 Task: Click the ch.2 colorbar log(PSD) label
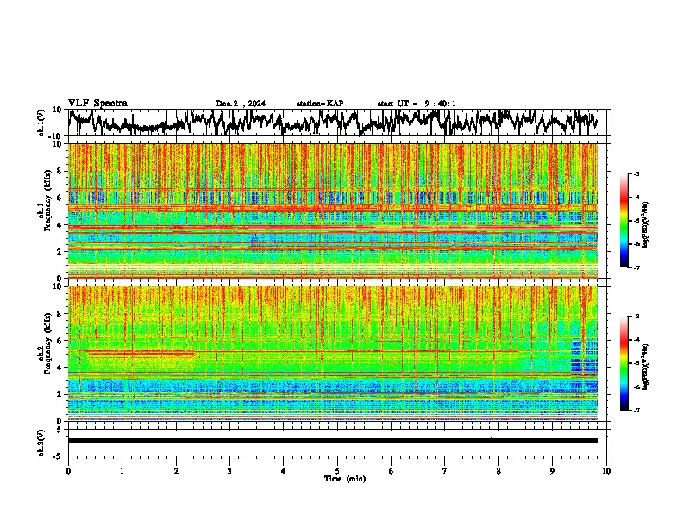pos(646,367)
